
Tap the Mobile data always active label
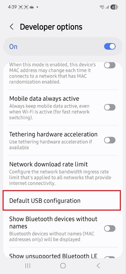pyautogui.click(x=44, y=98)
